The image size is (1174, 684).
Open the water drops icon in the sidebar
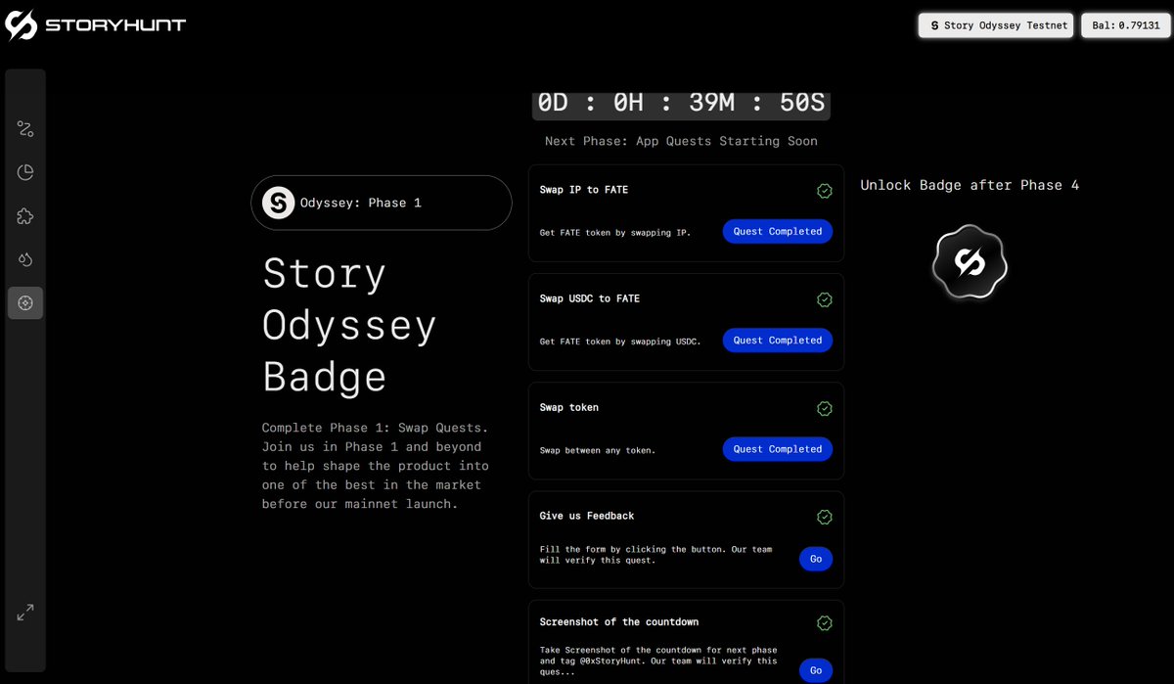[25, 259]
